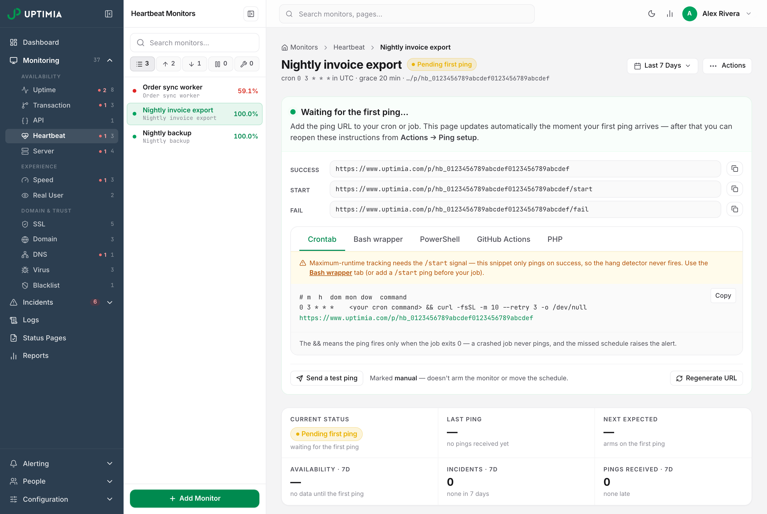Click the 59.1% availability value
Viewport: 767px width, 514px height.
[247, 91]
